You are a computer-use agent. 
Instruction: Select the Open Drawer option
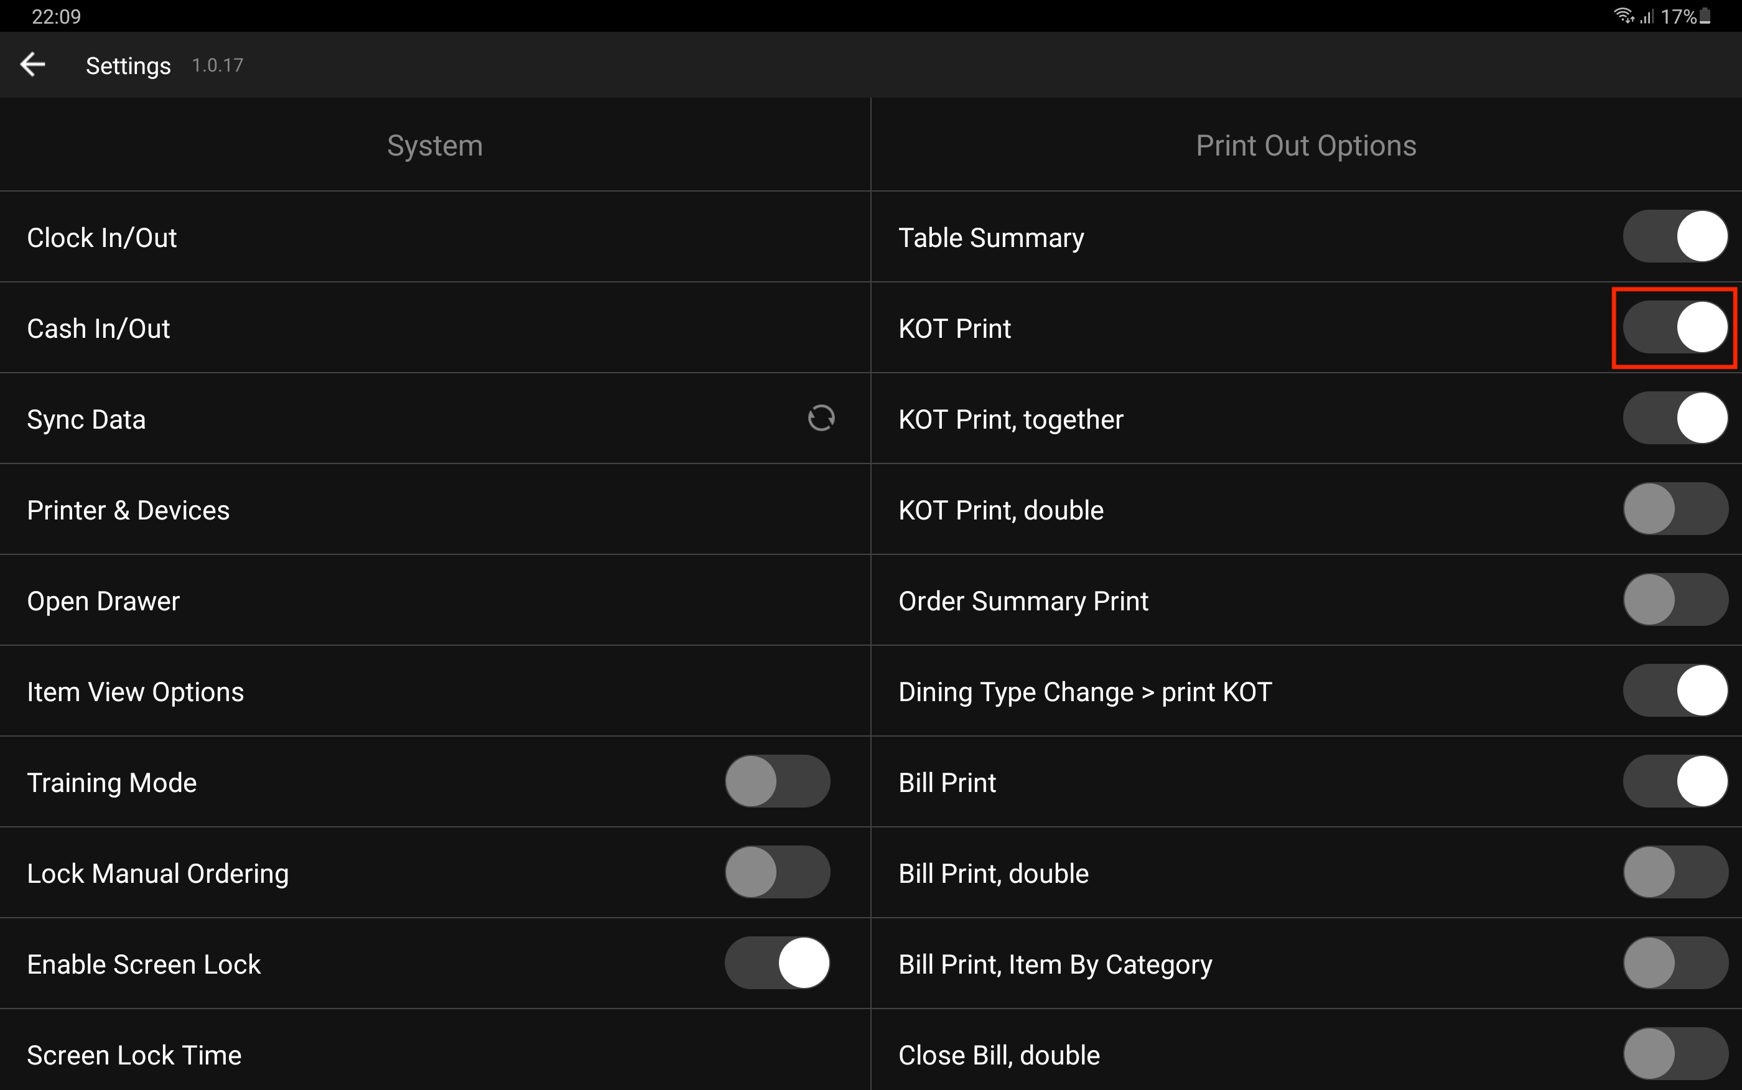(x=103, y=601)
